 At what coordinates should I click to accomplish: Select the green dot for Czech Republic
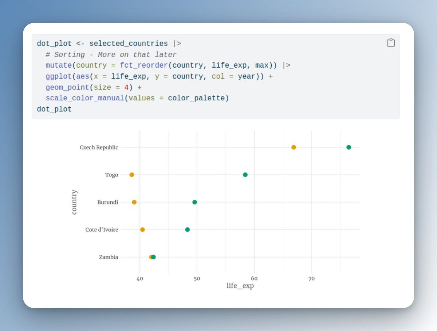(349, 147)
